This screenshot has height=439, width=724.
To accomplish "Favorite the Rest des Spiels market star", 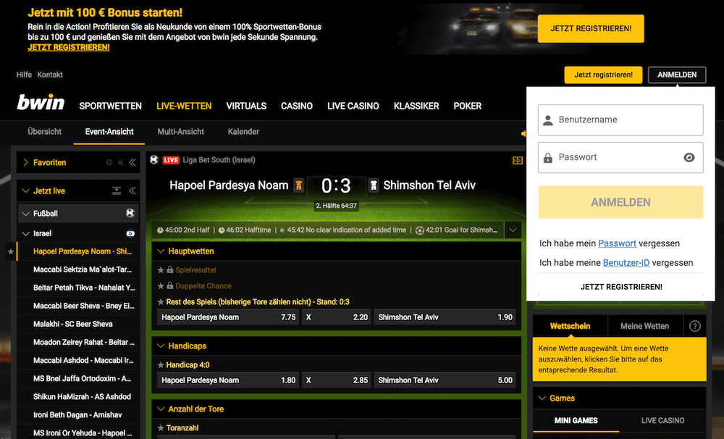I will click(x=161, y=302).
